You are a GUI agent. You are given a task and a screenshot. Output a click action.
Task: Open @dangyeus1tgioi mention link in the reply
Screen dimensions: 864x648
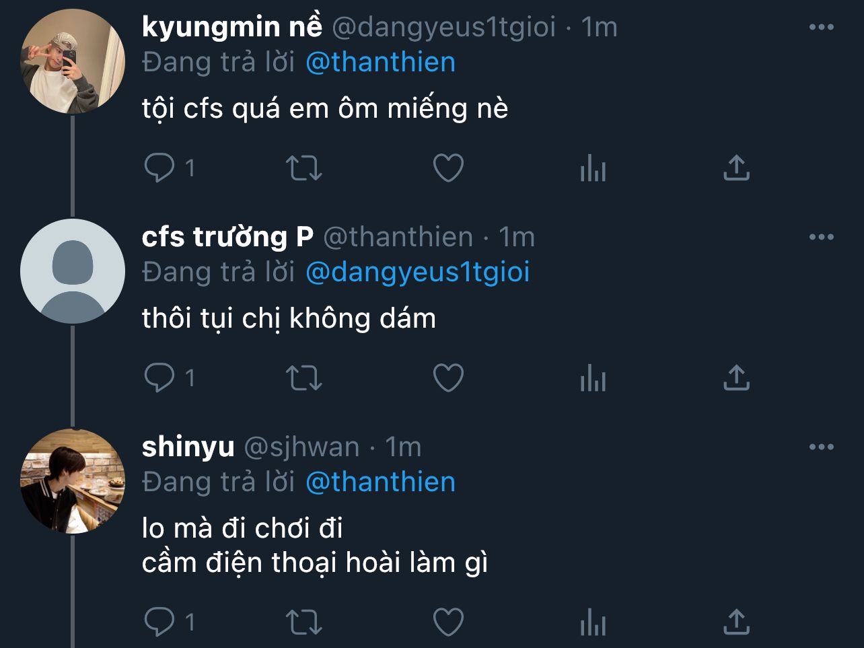pos(417,273)
